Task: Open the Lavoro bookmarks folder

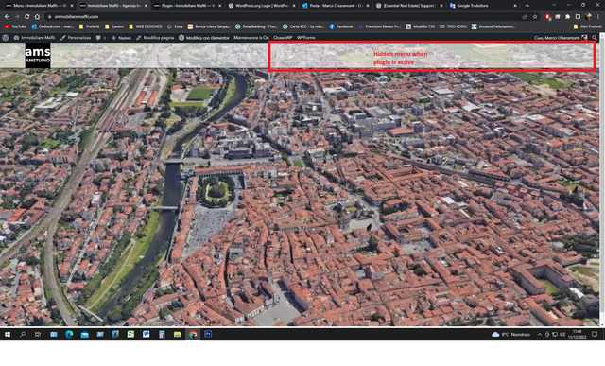Action: [114, 26]
